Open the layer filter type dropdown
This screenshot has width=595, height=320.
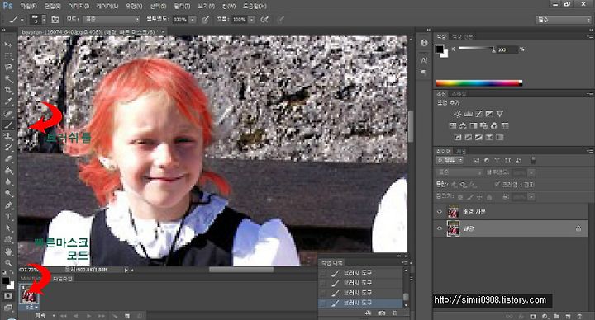pos(450,161)
